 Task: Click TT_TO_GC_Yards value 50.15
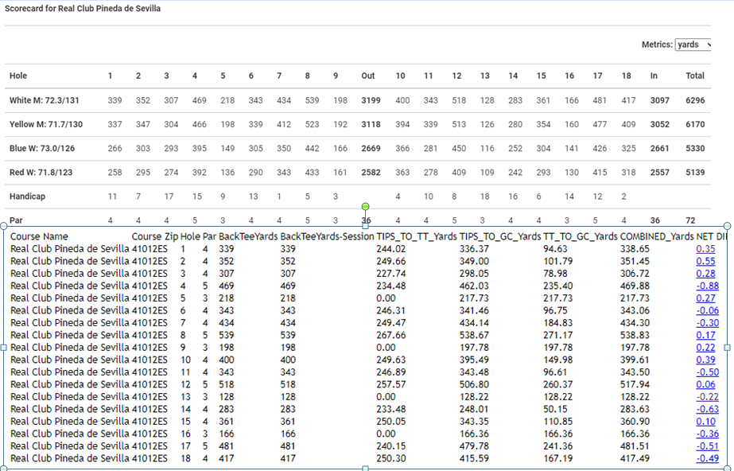[x=555, y=409]
